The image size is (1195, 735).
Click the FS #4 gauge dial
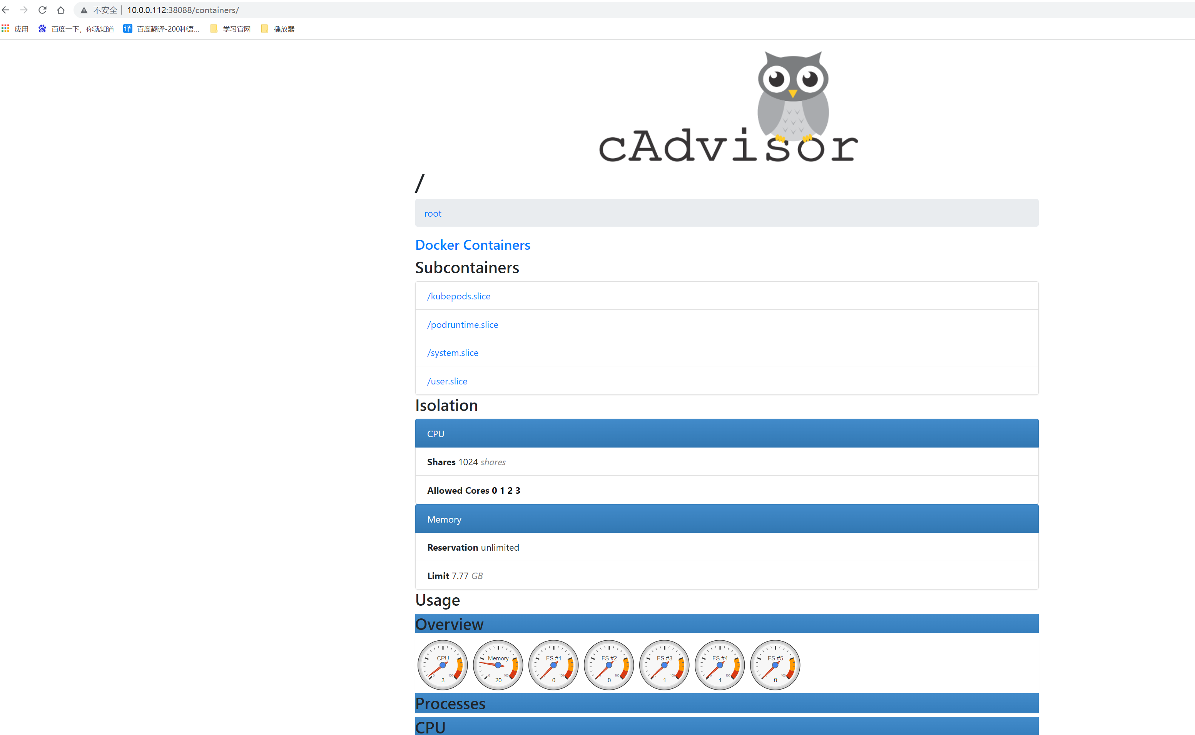(720, 665)
